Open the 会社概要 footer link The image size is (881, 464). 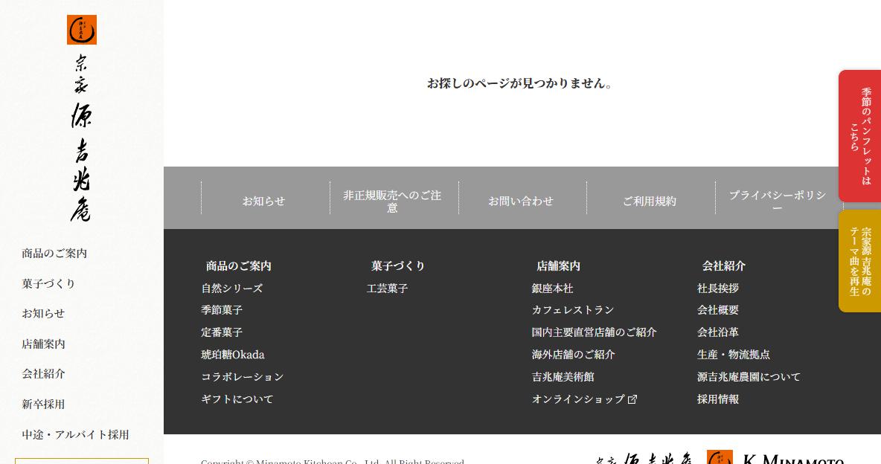[x=718, y=310]
